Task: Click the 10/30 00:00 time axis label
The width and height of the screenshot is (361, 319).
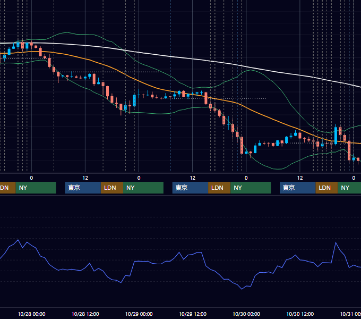Action: [246, 314]
